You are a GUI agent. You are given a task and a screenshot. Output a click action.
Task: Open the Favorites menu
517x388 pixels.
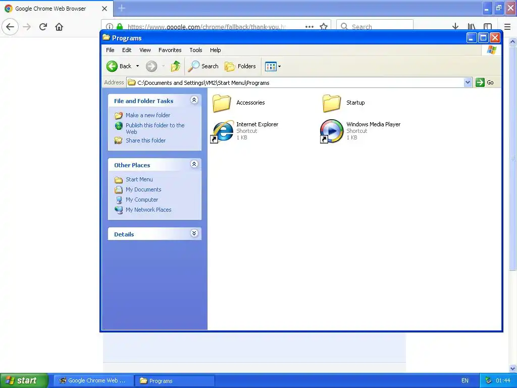[170, 50]
